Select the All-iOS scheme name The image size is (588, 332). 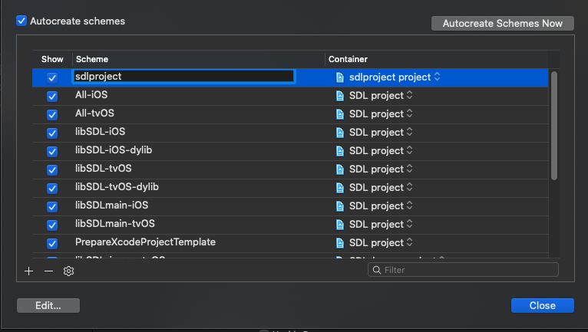tap(91, 95)
